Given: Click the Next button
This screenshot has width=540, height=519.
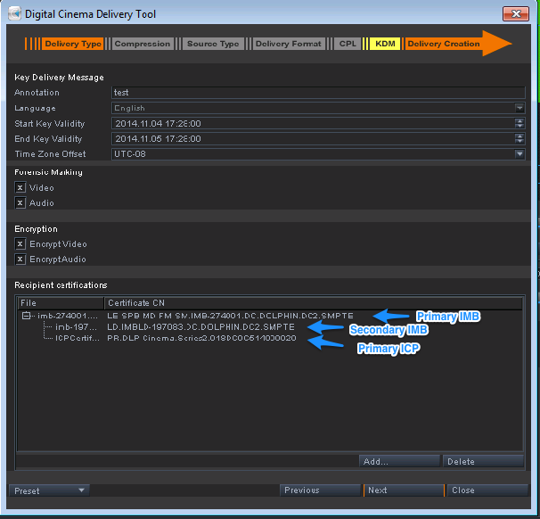Looking at the screenshot, I should click(x=403, y=490).
